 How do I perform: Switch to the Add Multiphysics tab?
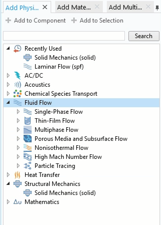[x=125, y=7]
